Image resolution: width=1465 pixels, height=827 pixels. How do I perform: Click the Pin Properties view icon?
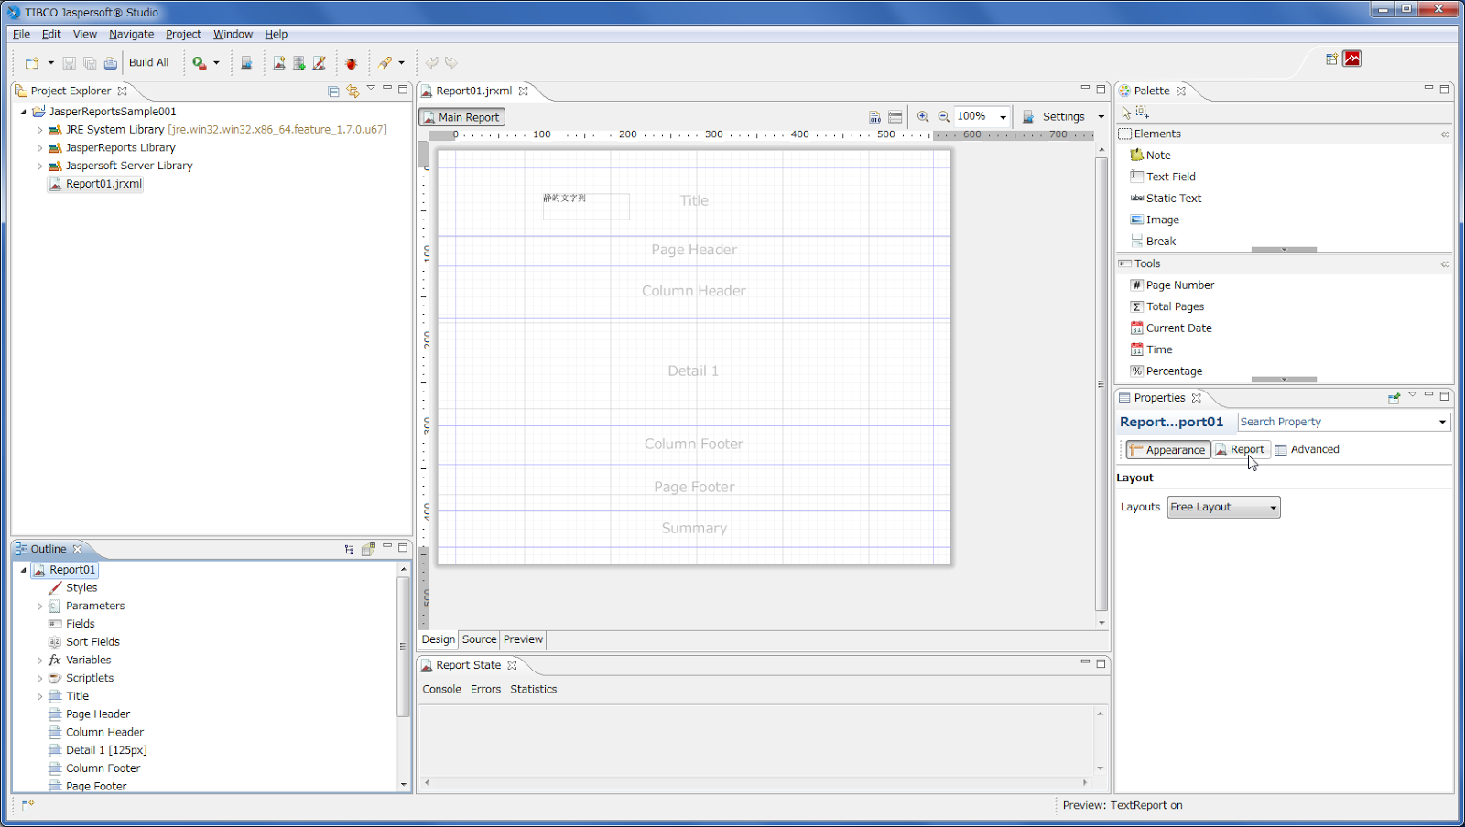pos(1394,398)
